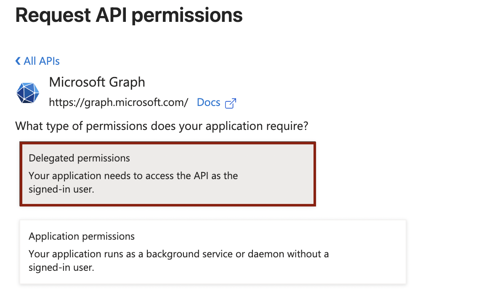Click the permissions type question text
This screenshot has height=296, width=494.
[x=162, y=126]
